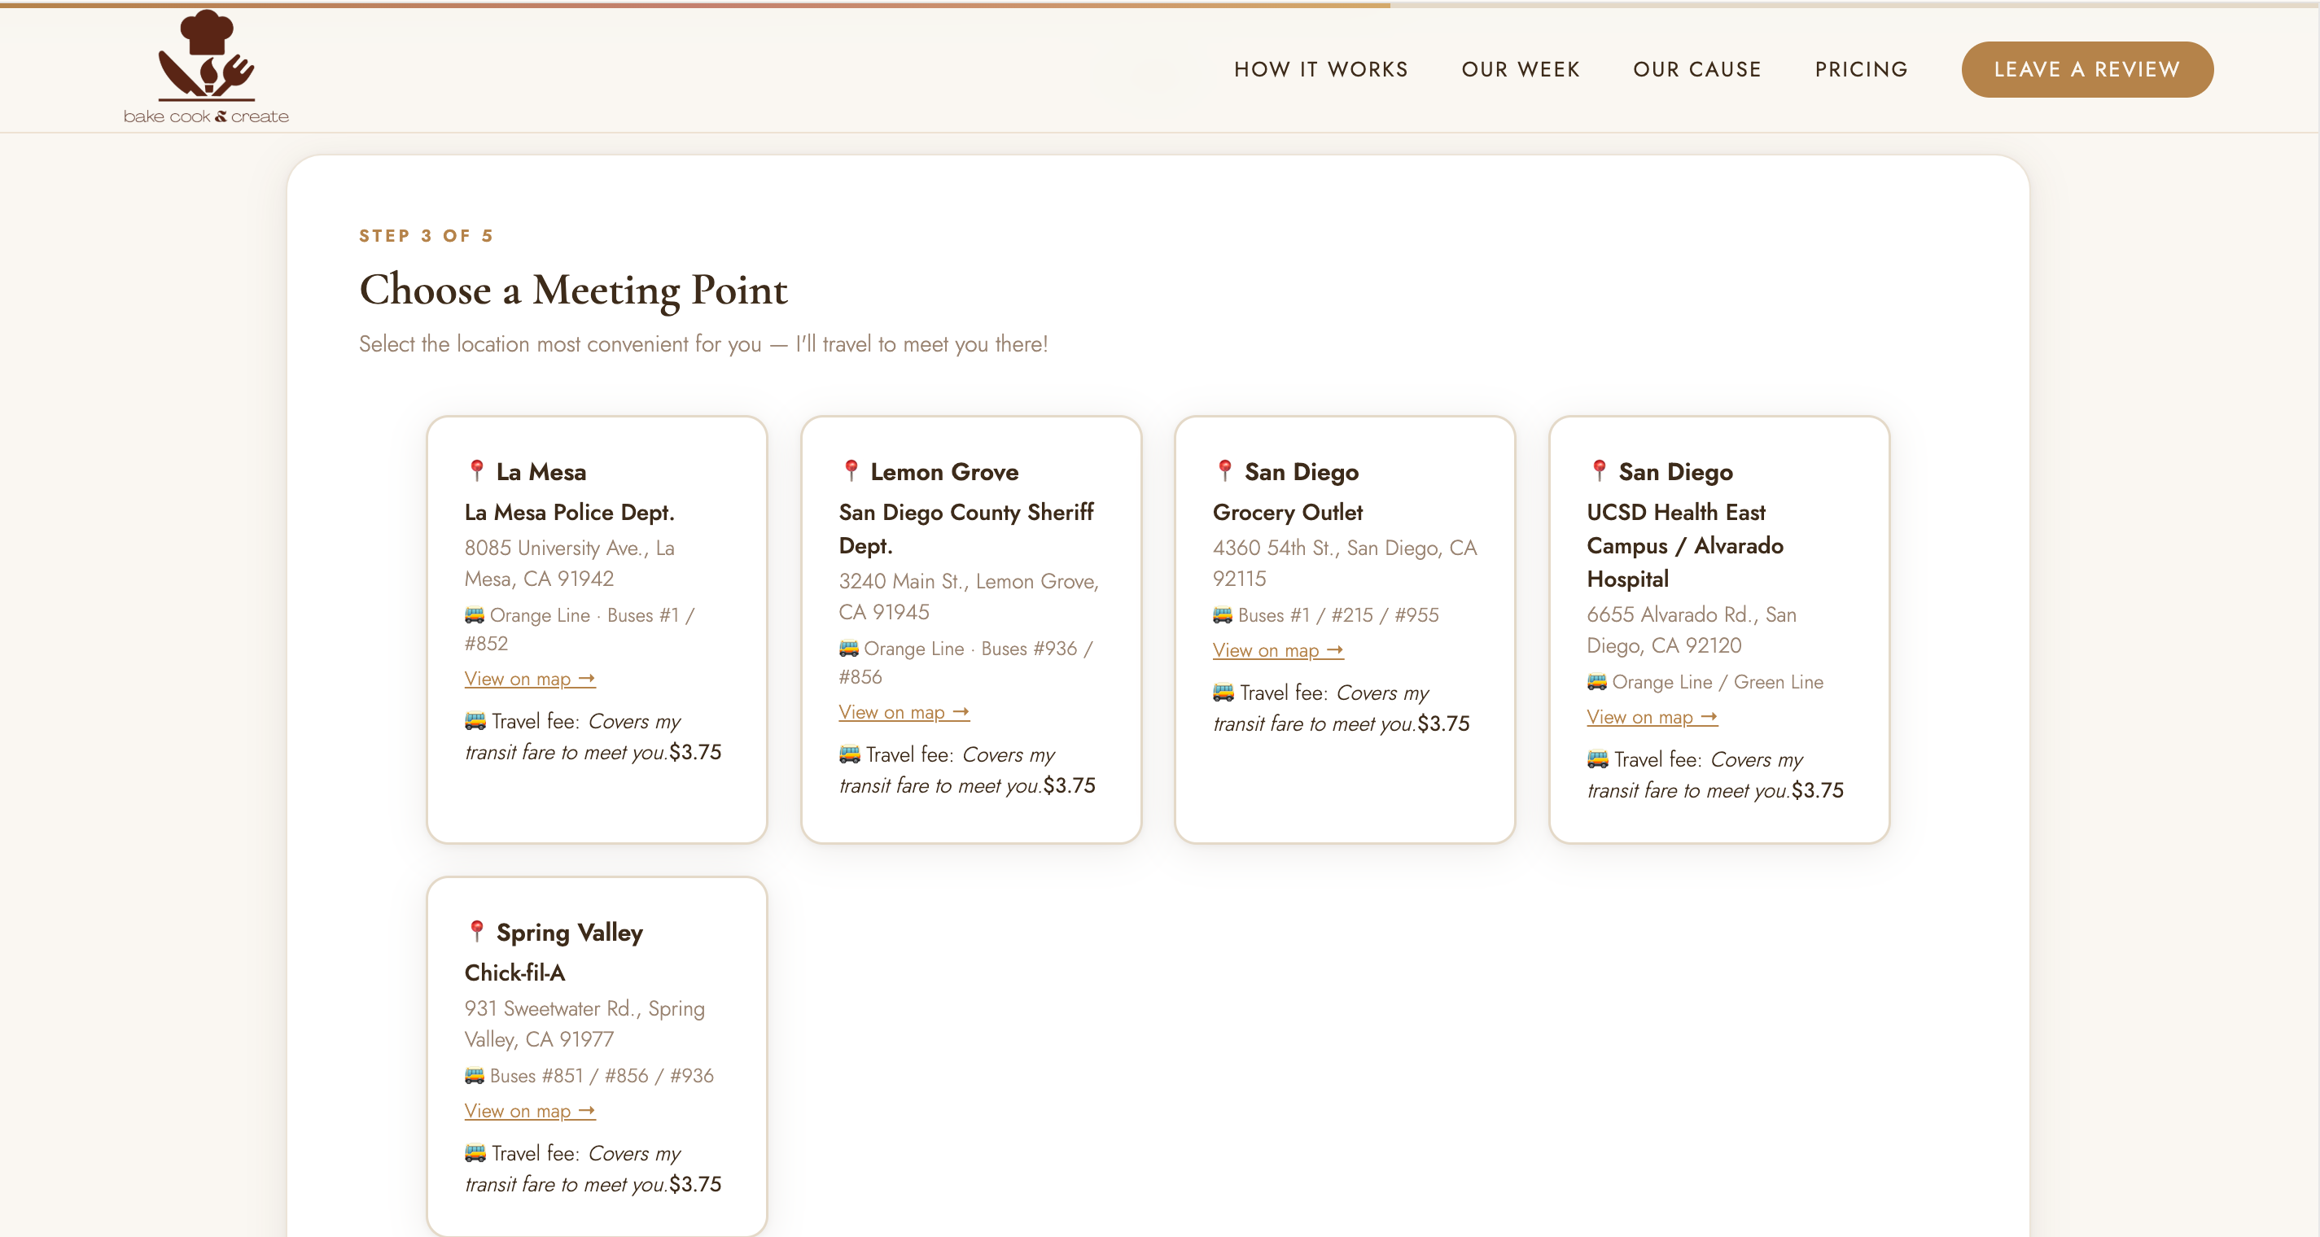Click bus icon next to Orange Line / Green Line
Viewport: 2320px width, 1237px height.
(x=1597, y=681)
